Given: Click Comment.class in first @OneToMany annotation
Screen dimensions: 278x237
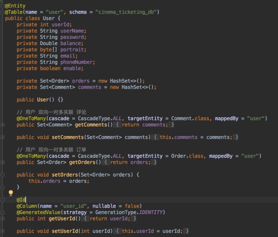Looking at the screenshot, I should 190,118.
